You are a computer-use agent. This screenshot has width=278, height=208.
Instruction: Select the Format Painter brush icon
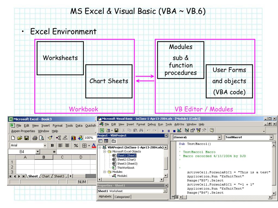(50, 138)
